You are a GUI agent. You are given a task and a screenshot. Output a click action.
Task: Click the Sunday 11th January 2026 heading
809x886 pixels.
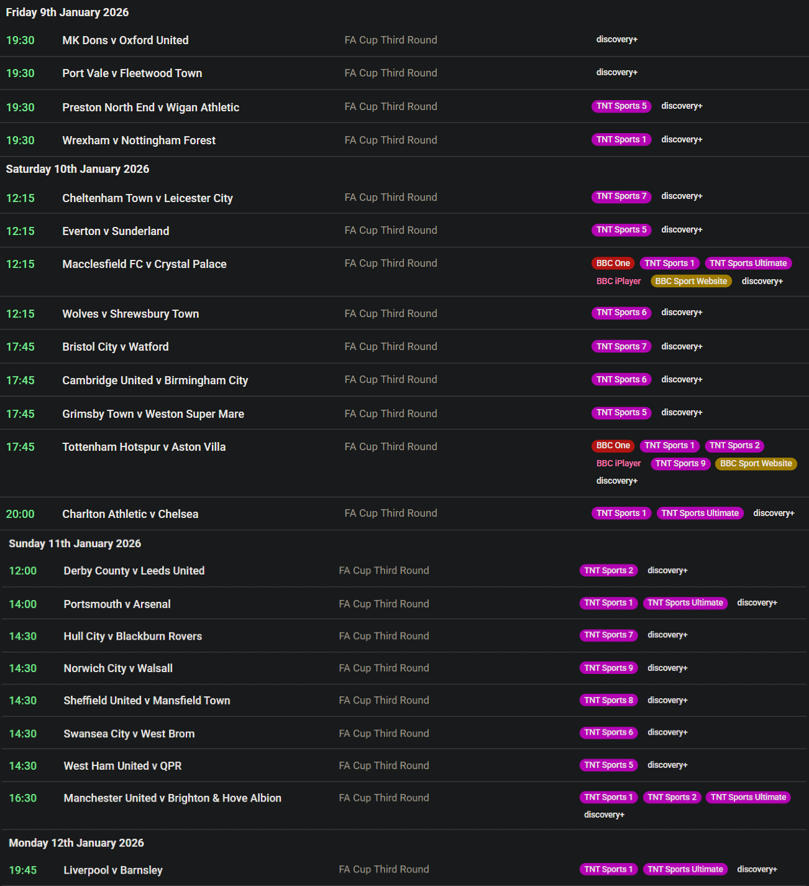click(x=75, y=543)
